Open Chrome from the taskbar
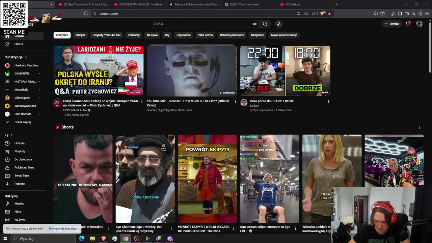Viewport: 432px width, 243px height. pos(126,239)
